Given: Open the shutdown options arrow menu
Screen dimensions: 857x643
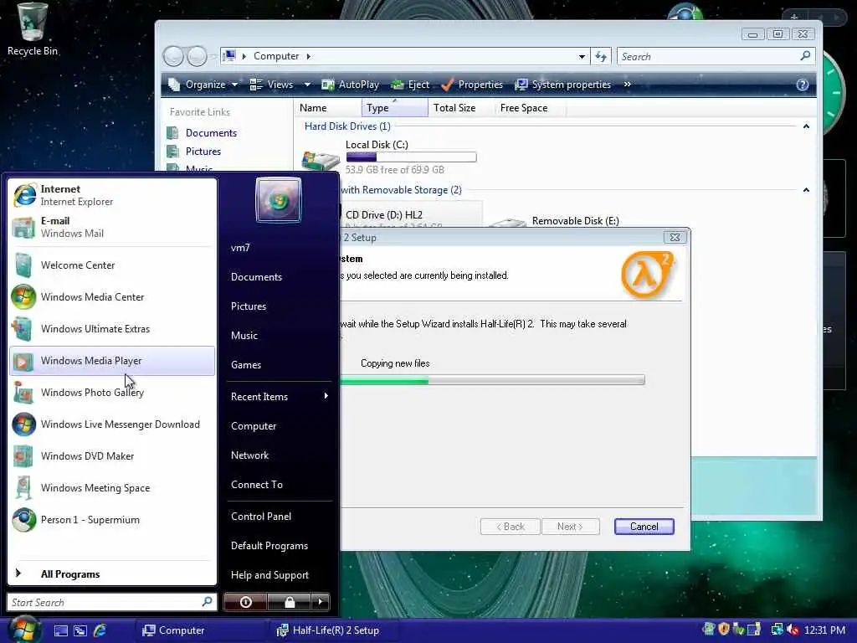Looking at the screenshot, I should pos(321,602).
